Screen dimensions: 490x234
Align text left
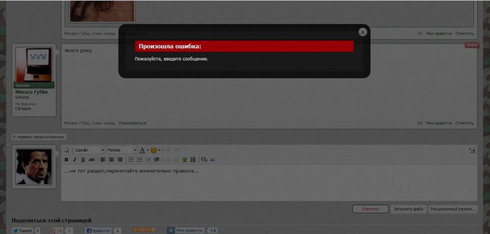coord(103,160)
